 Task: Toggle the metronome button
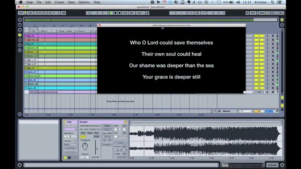click(x=63, y=13)
